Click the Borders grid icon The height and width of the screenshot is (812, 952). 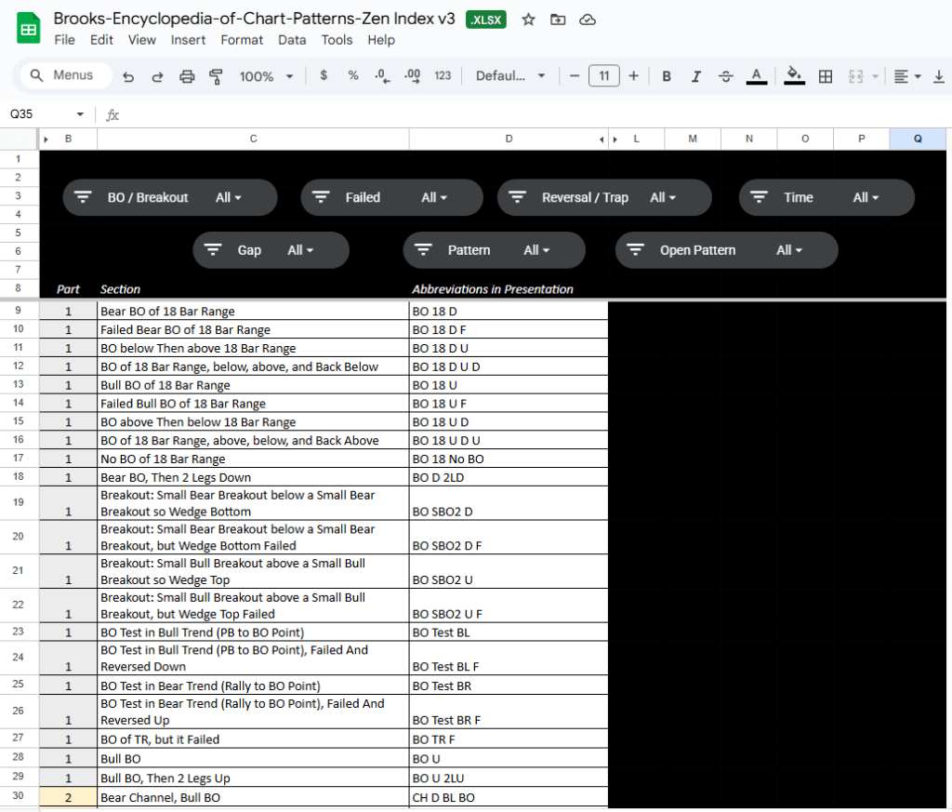(825, 76)
